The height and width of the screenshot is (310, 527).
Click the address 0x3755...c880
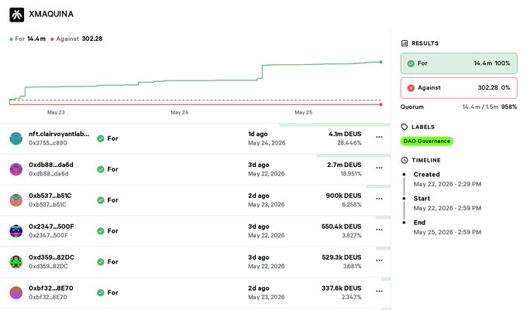pyautogui.click(x=48, y=143)
